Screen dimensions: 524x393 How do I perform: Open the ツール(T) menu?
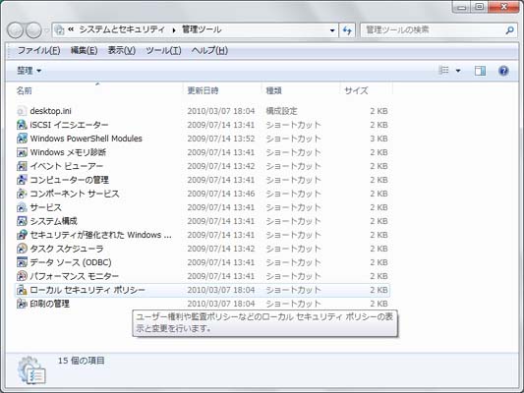pyautogui.click(x=163, y=50)
